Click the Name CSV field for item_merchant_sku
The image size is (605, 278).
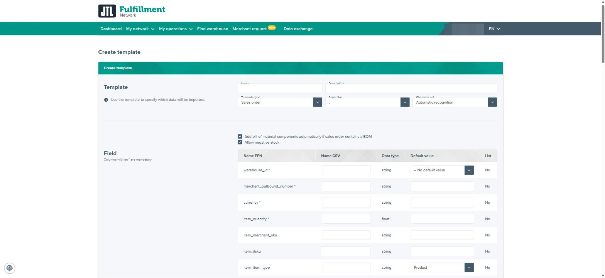pos(346,235)
